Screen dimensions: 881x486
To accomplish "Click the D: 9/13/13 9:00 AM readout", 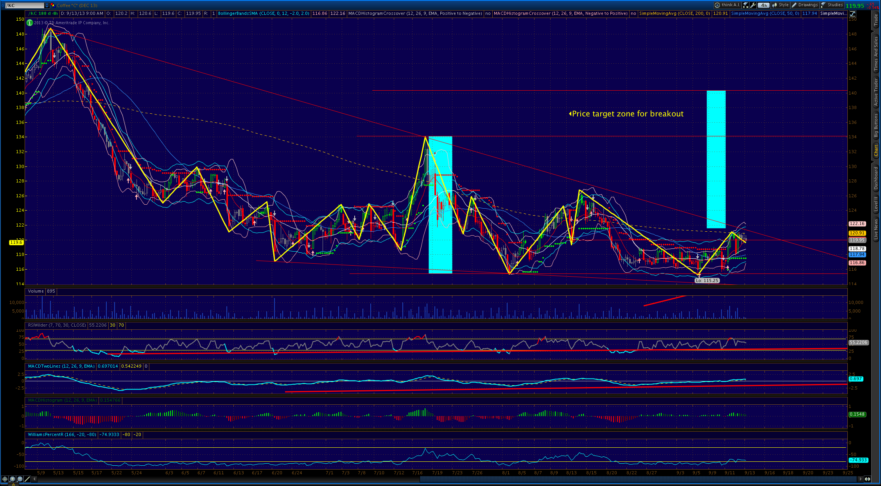I will [x=82, y=13].
